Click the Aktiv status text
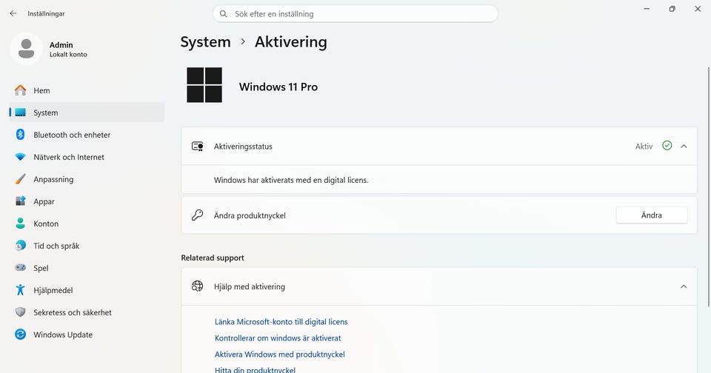The image size is (711, 373). click(644, 147)
